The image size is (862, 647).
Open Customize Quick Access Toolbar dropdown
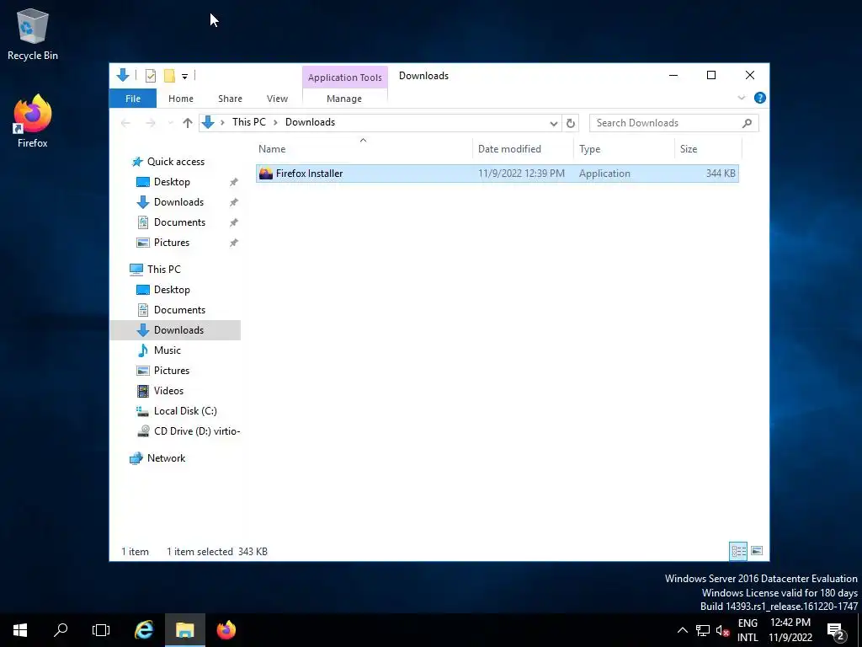point(184,77)
